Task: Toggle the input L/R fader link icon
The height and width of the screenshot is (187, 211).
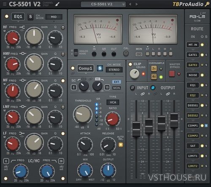Action: tap(143, 94)
